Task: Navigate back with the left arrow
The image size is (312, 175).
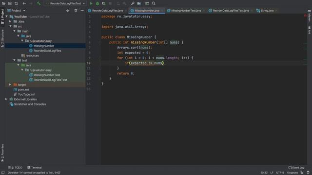Action: click(24, 3)
